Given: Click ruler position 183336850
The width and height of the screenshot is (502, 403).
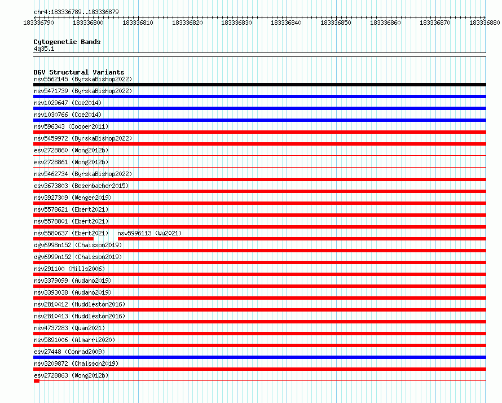Looking at the screenshot, I should point(336,23).
